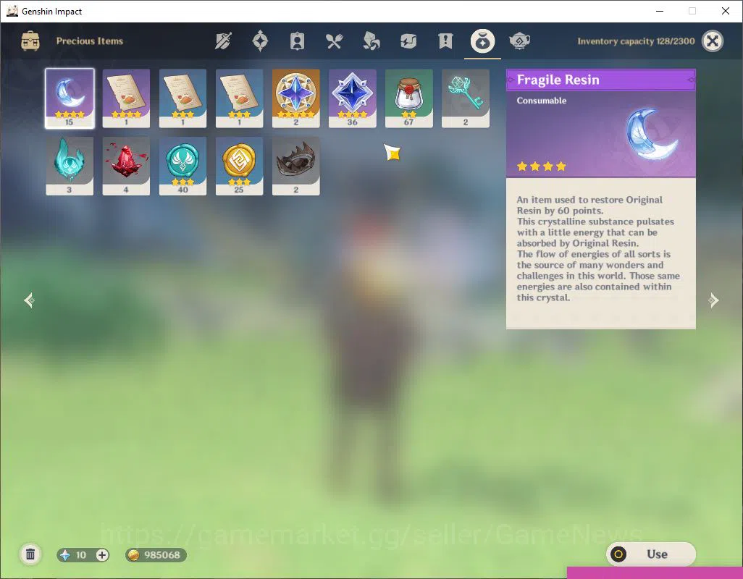The height and width of the screenshot is (579, 743).
Task: Select the teal key item with count 2
Action: tap(466, 98)
